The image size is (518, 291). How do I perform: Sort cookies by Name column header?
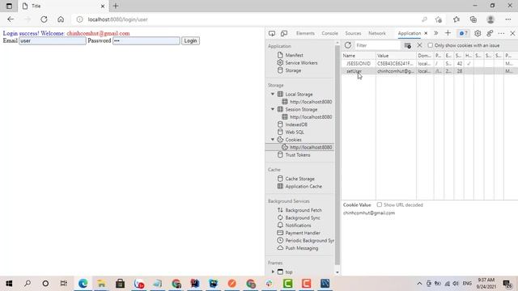(x=359, y=56)
